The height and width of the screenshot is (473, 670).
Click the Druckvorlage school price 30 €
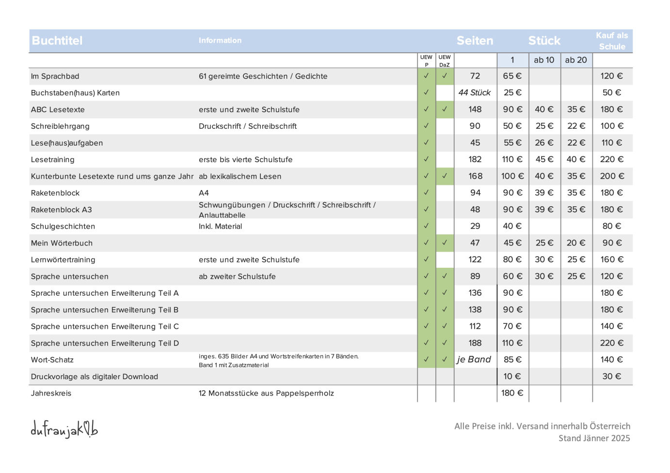pyautogui.click(x=612, y=377)
